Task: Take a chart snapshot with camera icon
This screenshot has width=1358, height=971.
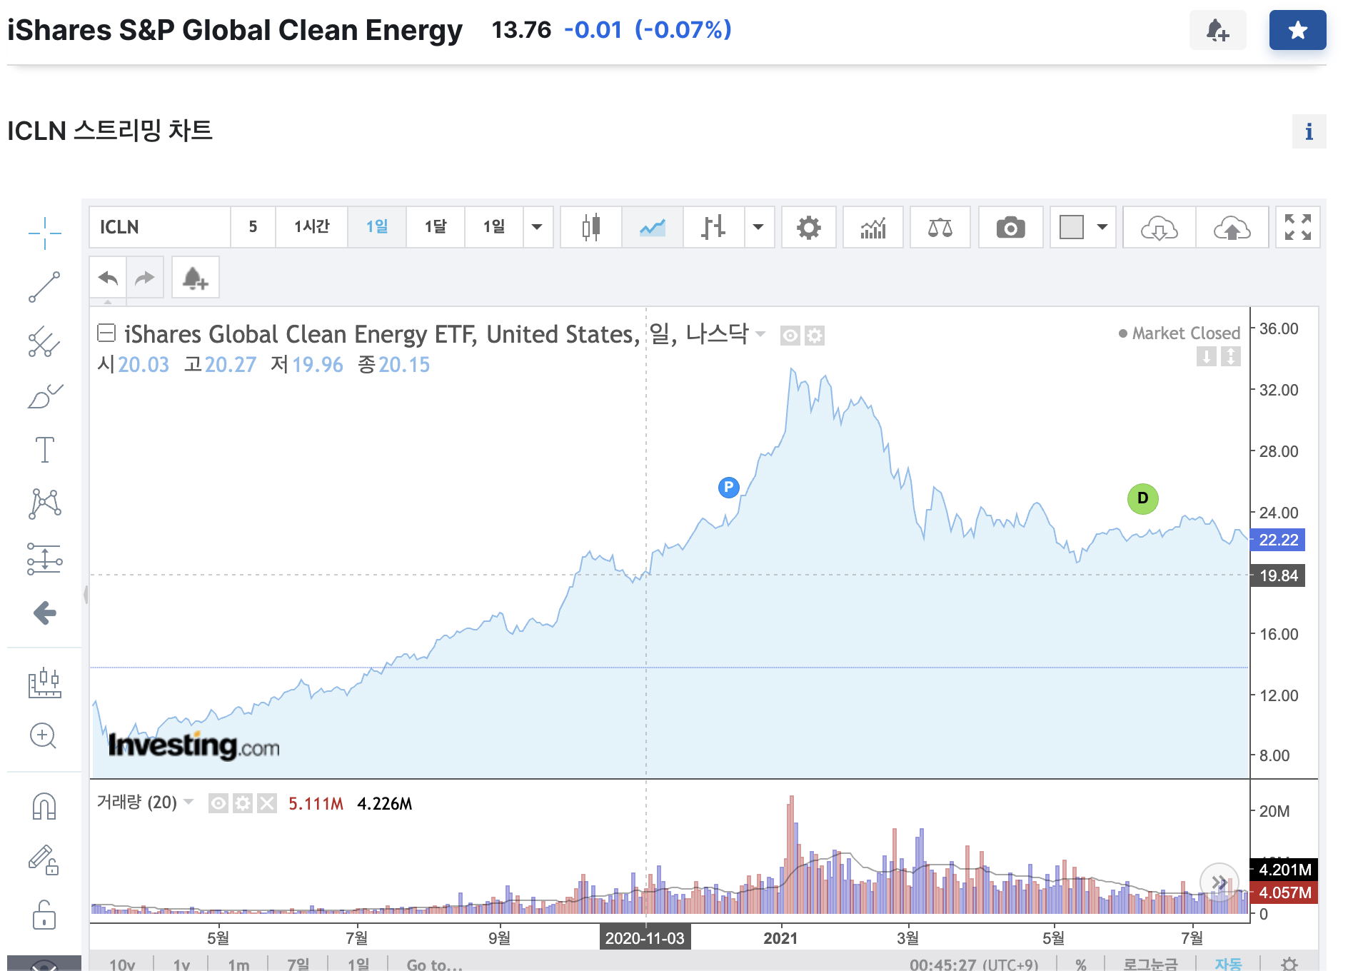Action: point(1010,227)
